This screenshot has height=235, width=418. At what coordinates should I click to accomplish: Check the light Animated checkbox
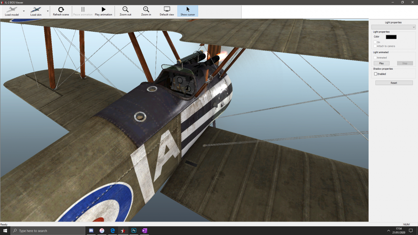(x=375, y=58)
